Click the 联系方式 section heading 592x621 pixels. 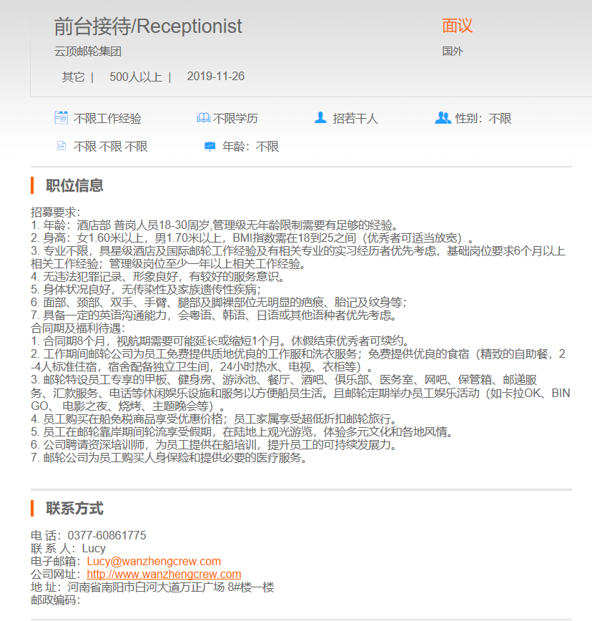point(74,509)
